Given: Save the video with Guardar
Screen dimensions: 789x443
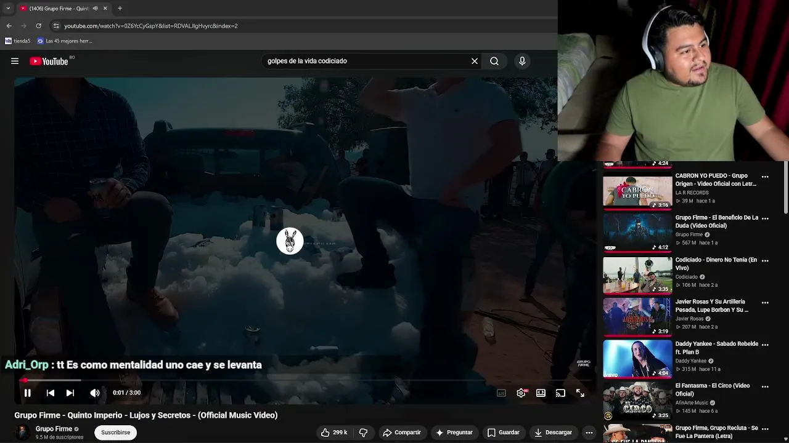Looking at the screenshot, I should click(503, 433).
